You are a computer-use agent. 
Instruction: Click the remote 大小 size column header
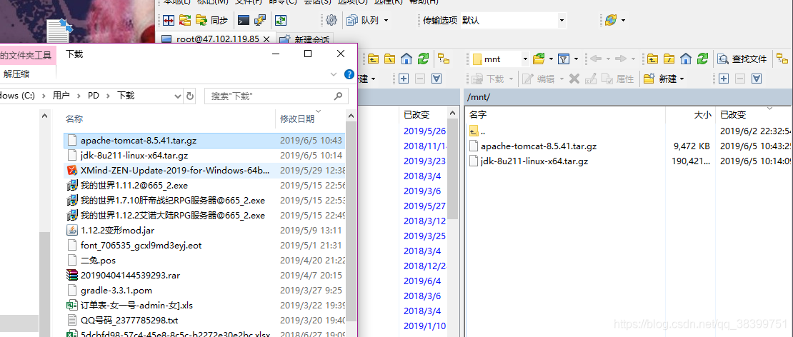pyautogui.click(x=690, y=115)
